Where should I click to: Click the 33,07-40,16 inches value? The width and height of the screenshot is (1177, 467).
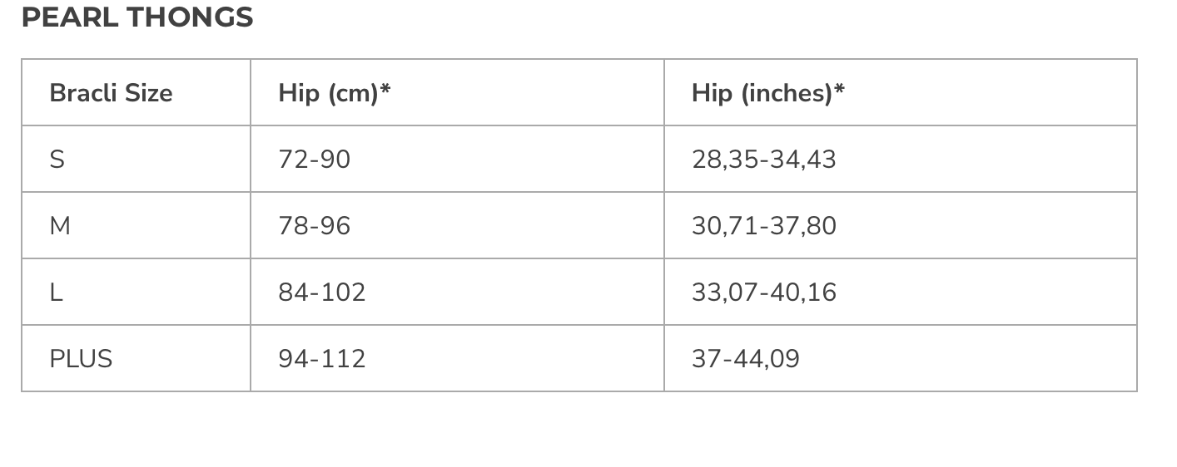pos(764,292)
